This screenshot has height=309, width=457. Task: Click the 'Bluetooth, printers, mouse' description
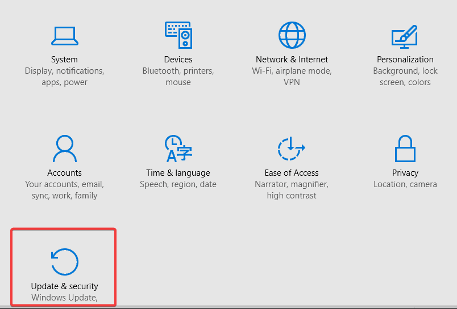(178, 77)
